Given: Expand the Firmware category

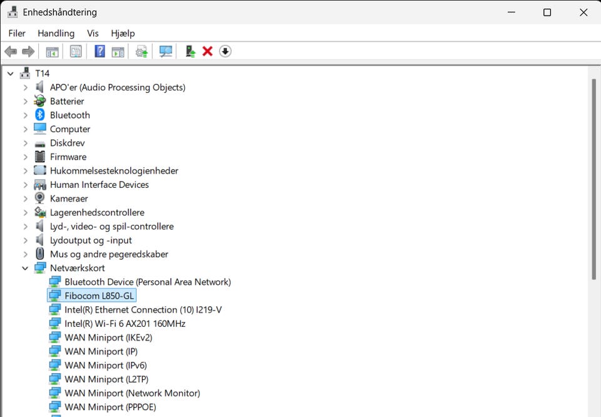Looking at the screenshot, I should (25, 157).
